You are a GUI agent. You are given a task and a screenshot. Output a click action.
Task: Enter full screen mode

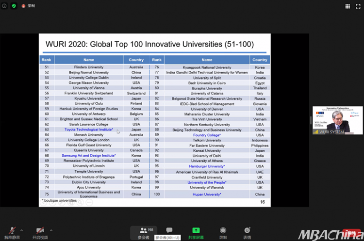pos(358,6)
